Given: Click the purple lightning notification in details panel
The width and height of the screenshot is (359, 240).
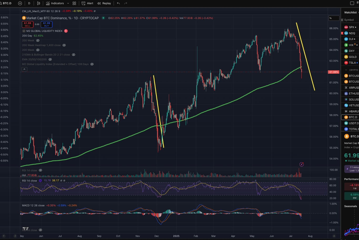Looking at the screenshot, I should [352, 169].
